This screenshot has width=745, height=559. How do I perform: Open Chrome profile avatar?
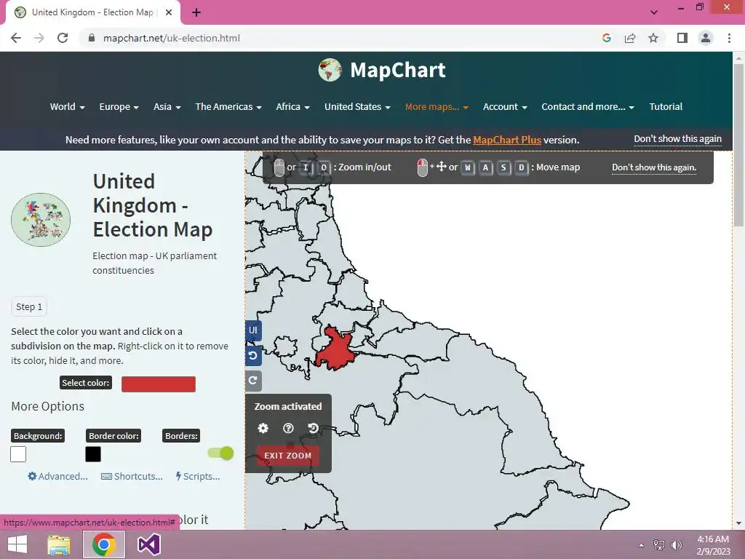[x=706, y=38]
